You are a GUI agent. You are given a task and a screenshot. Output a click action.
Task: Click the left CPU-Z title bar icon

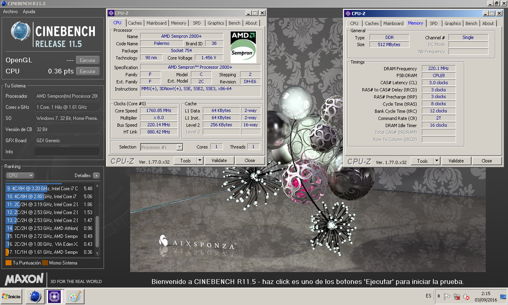coord(111,13)
